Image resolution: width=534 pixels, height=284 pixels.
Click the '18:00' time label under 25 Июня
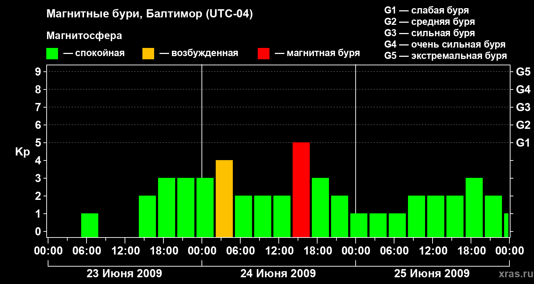coord(471,251)
